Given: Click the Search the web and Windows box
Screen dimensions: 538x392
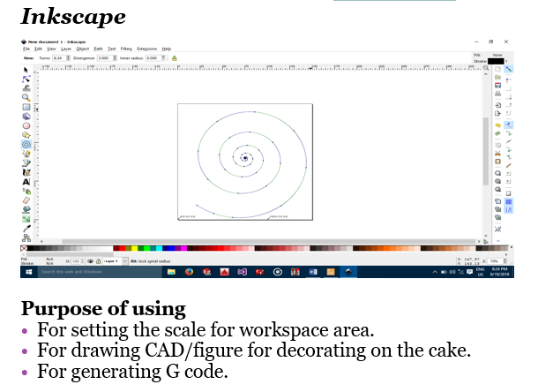Looking at the screenshot, I should click(100, 272).
